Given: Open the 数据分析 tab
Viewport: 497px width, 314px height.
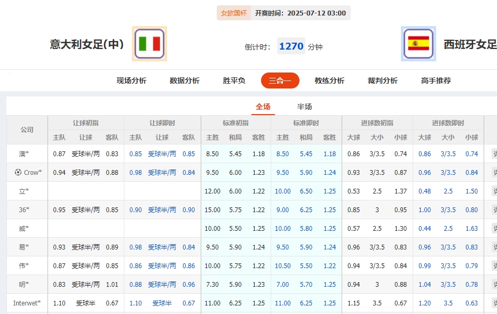Looking at the screenshot, I should pyautogui.click(x=184, y=80).
